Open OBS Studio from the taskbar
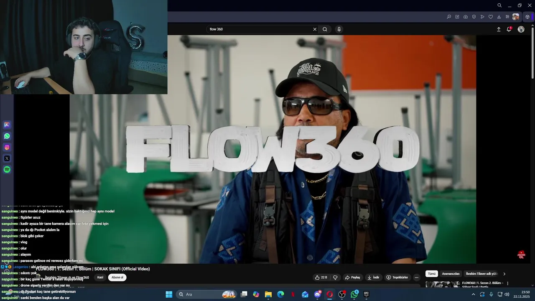 [x=342, y=294]
